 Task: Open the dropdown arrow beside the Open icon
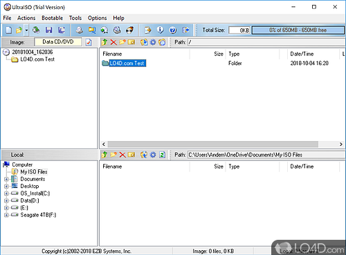(x=26, y=30)
